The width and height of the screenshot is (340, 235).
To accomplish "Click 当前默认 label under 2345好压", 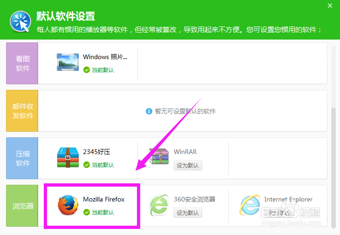I will 103,165.
